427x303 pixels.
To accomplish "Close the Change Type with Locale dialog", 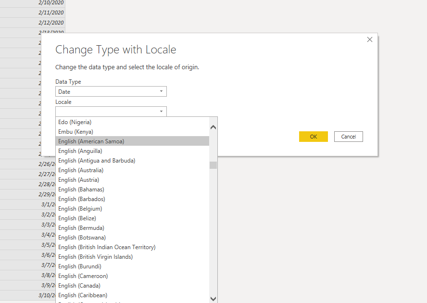I will pos(369,39).
